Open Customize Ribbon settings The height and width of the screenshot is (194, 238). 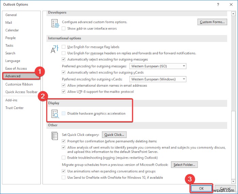[x=21, y=84]
